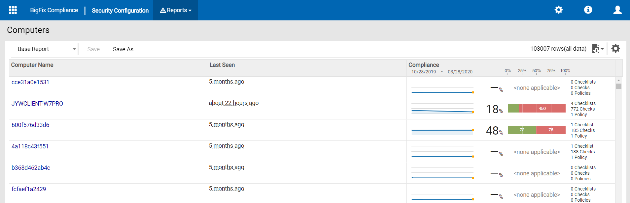Open computer JYWCLIENT-W7PRO link
The height and width of the screenshot is (203, 630).
point(37,104)
